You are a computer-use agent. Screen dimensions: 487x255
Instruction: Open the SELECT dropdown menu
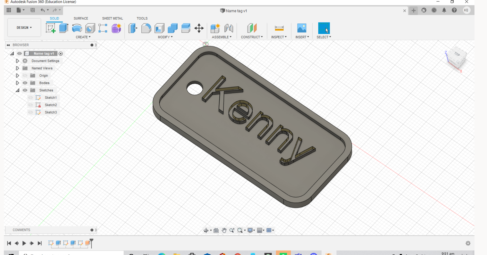pyautogui.click(x=324, y=37)
